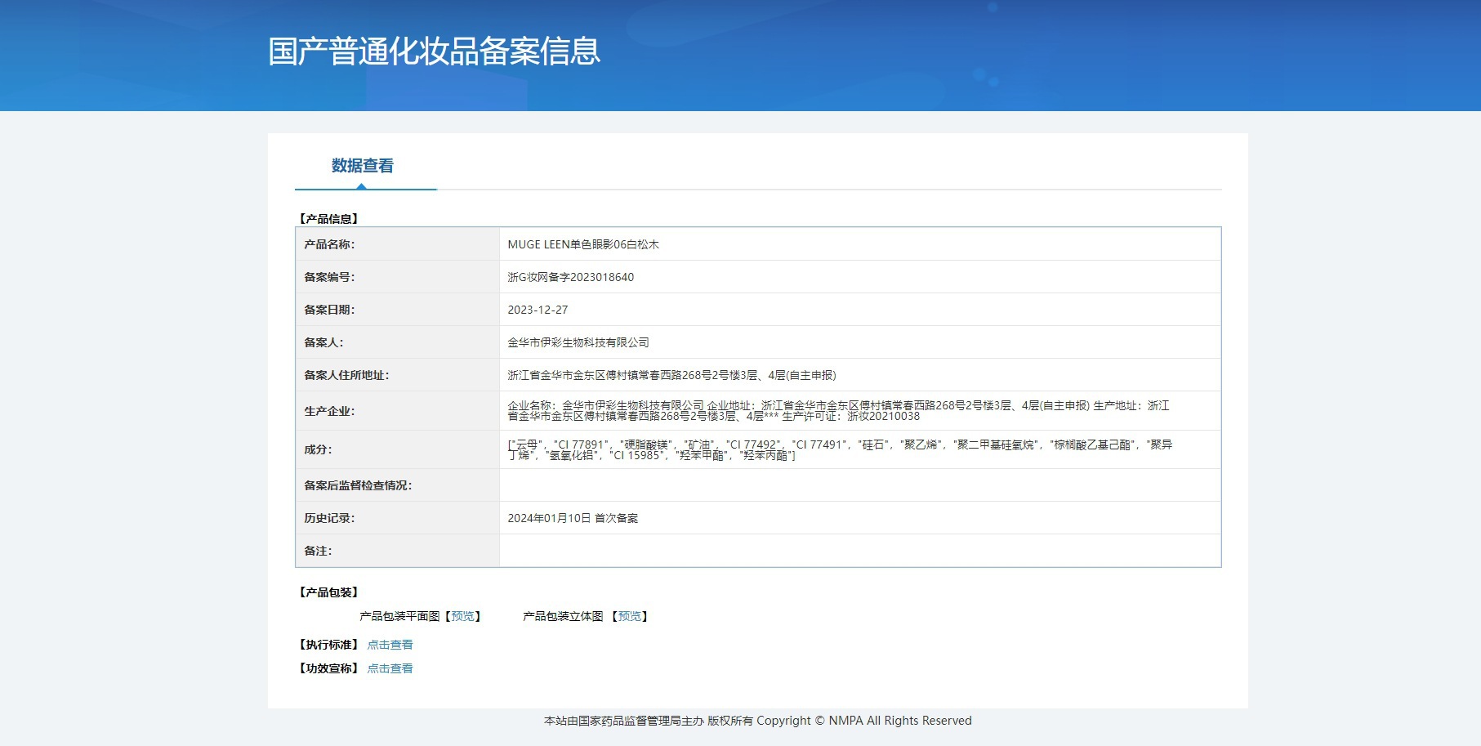The height and width of the screenshot is (746, 1481).
Task: Click the 【产品包装】 section heading
Action: [x=328, y=592]
